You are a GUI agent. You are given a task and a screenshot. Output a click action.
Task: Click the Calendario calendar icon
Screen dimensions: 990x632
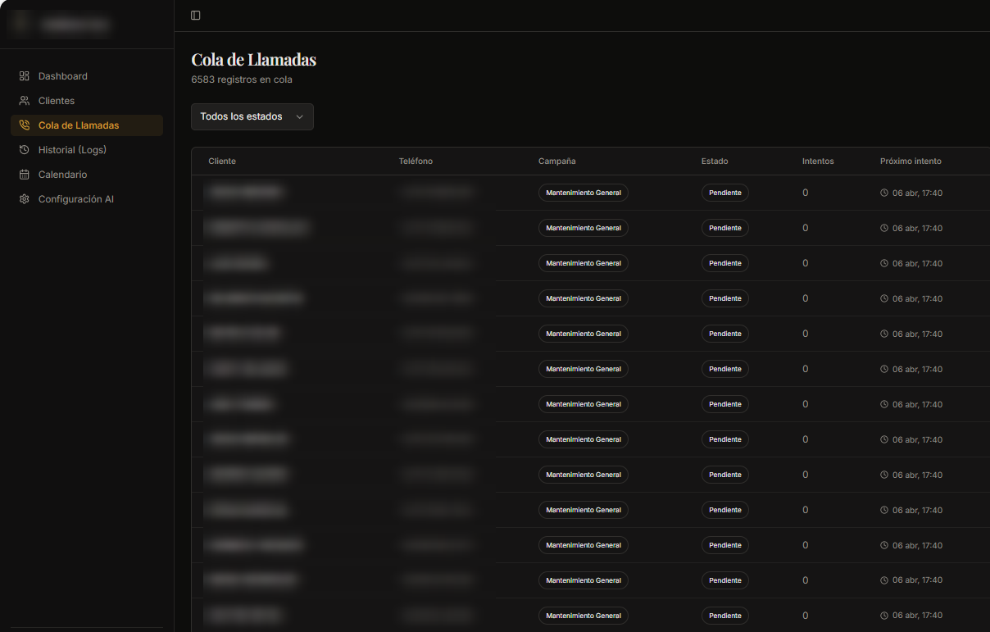(x=25, y=175)
